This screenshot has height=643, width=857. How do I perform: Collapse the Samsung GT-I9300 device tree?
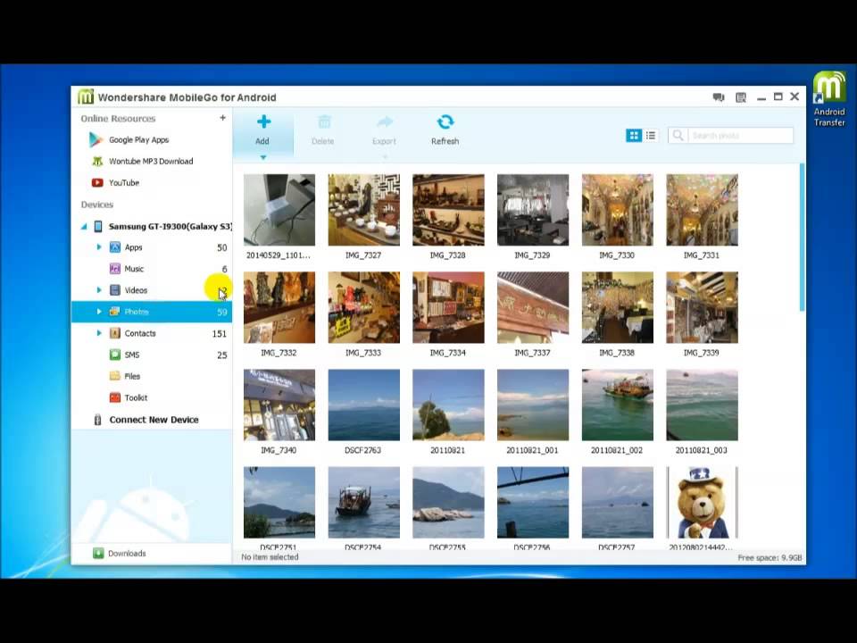pos(84,226)
